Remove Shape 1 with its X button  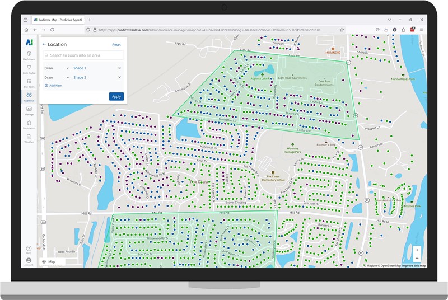pos(119,68)
